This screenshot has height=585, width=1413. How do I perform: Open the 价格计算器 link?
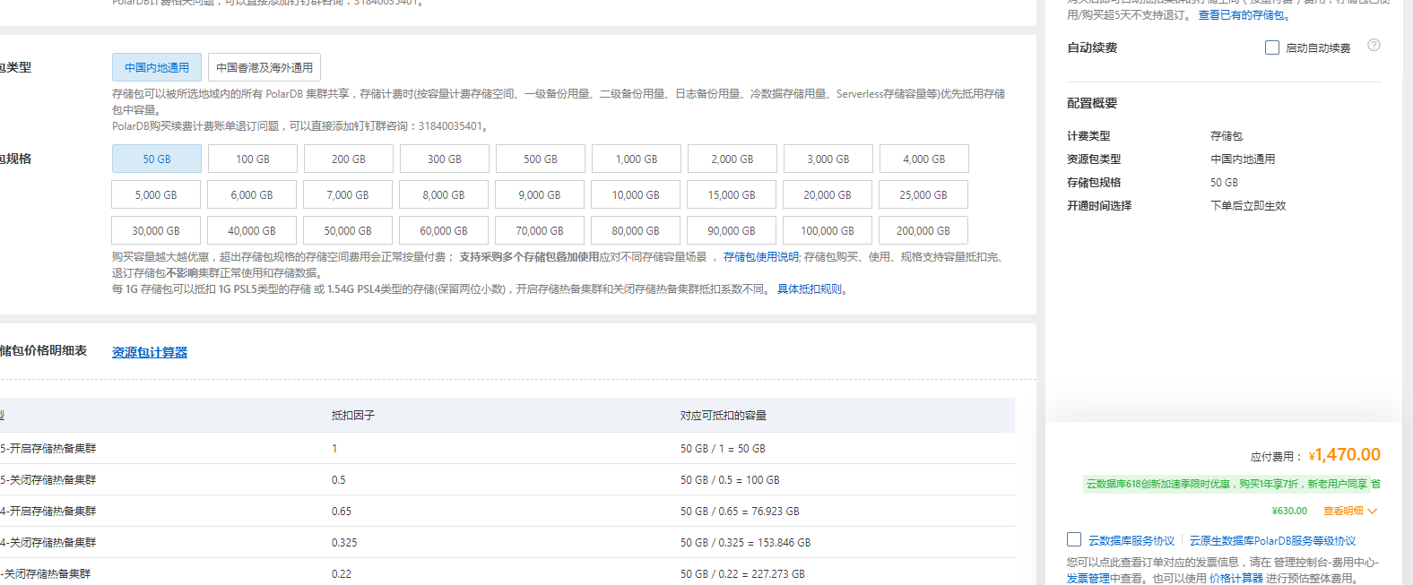point(1236,579)
